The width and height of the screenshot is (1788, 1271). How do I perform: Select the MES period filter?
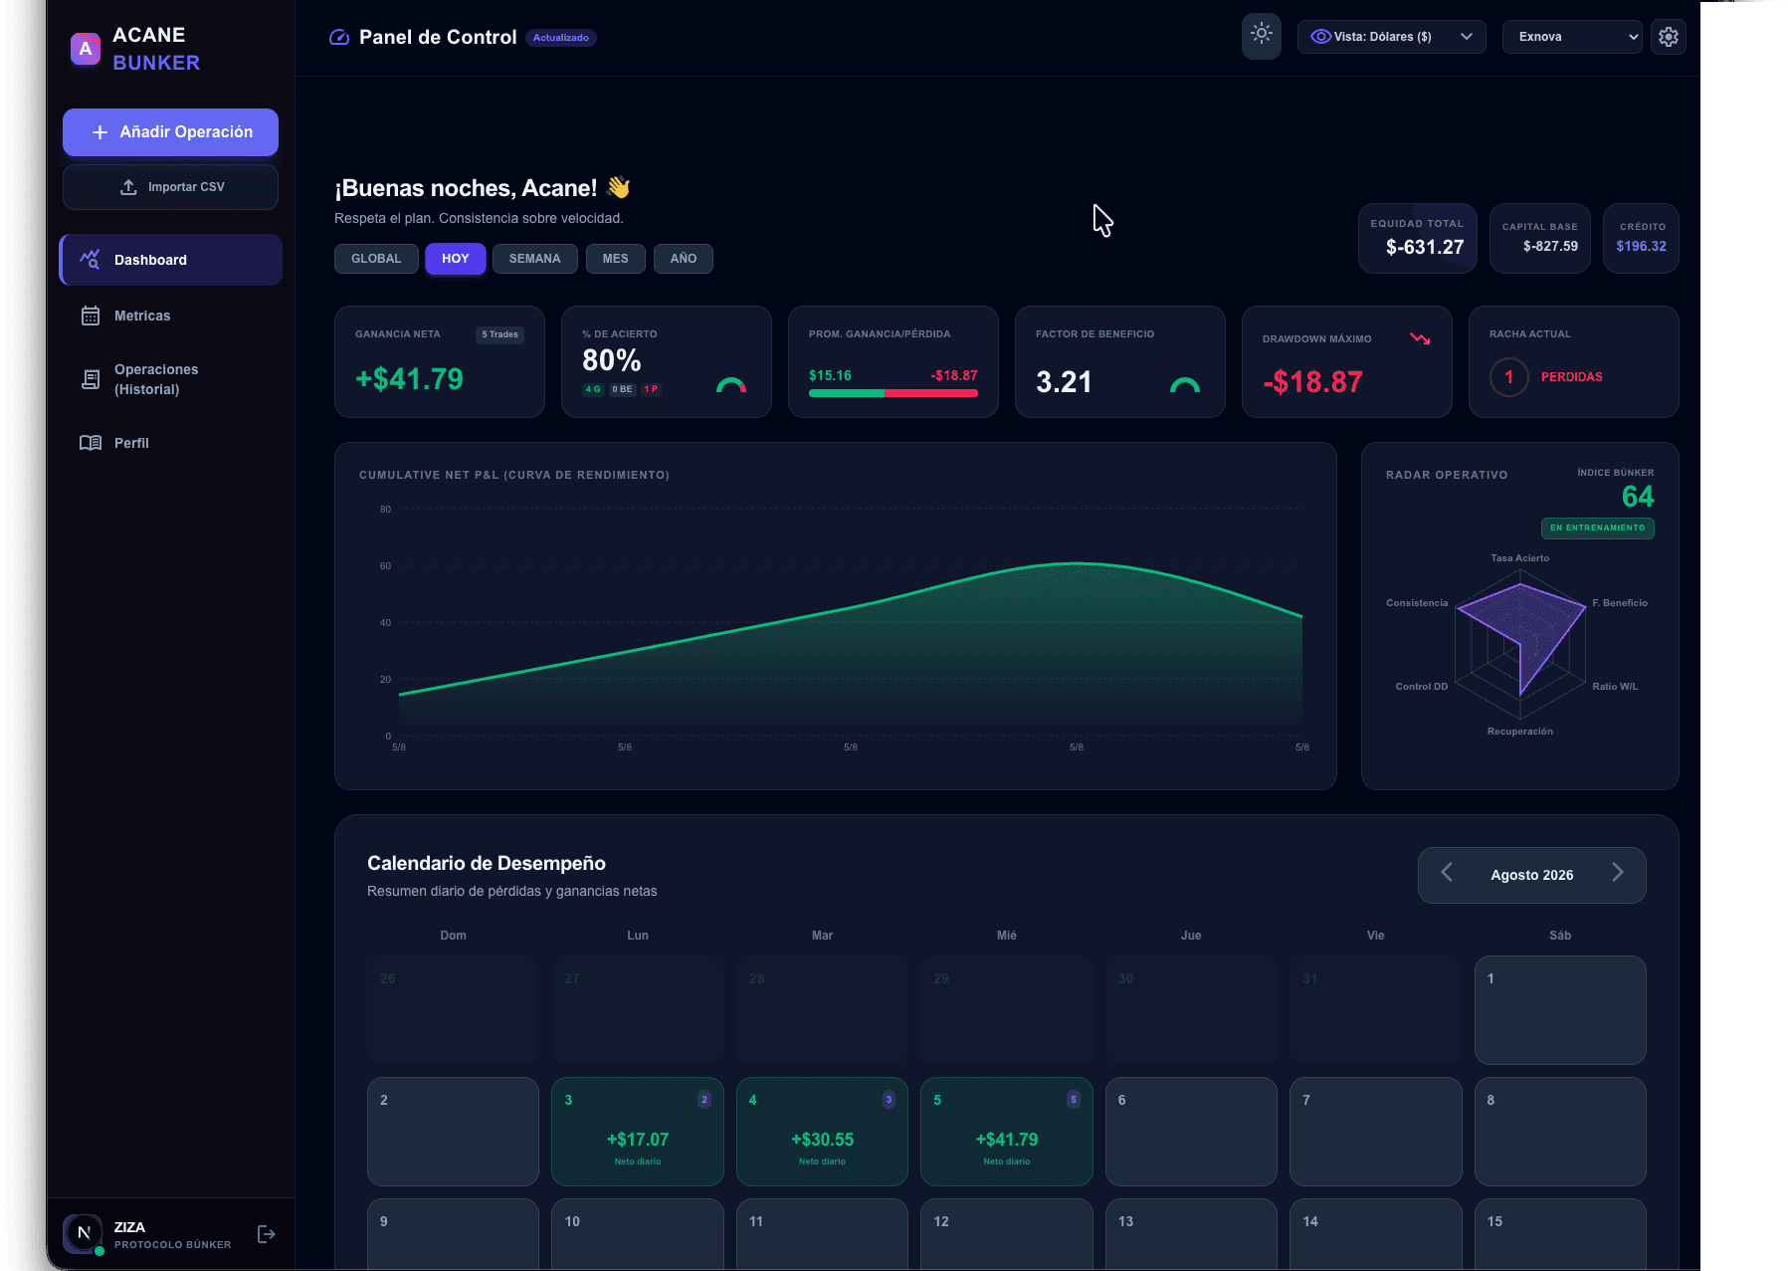click(x=615, y=259)
